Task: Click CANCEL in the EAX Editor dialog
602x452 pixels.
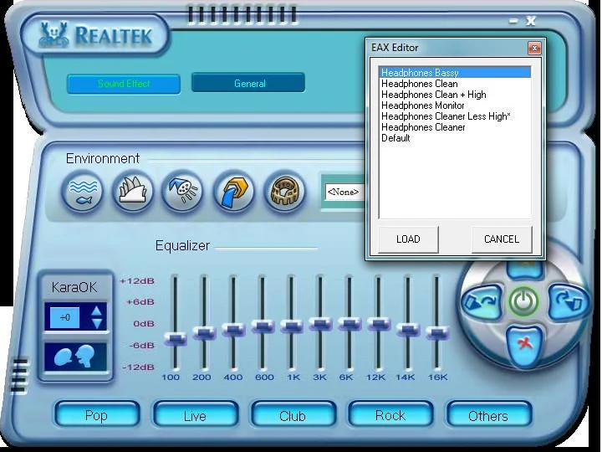Action: click(x=502, y=239)
